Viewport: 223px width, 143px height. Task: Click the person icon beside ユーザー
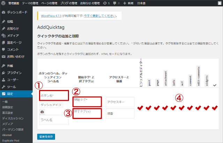(x=3, y=80)
